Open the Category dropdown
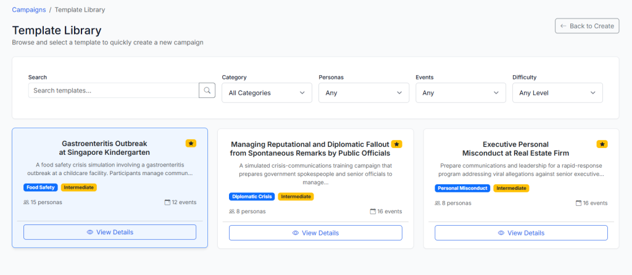This screenshot has width=632, height=275. [267, 93]
